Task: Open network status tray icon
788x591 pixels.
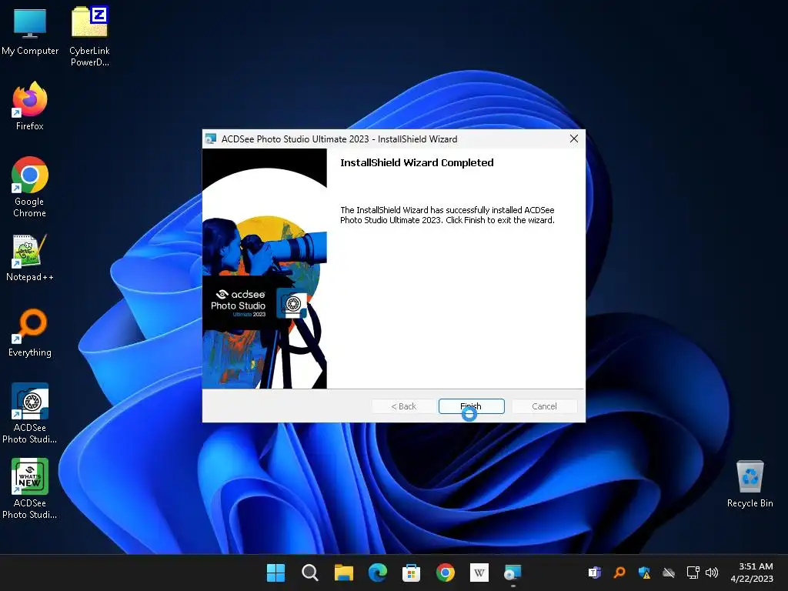Action: pyautogui.click(x=693, y=573)
